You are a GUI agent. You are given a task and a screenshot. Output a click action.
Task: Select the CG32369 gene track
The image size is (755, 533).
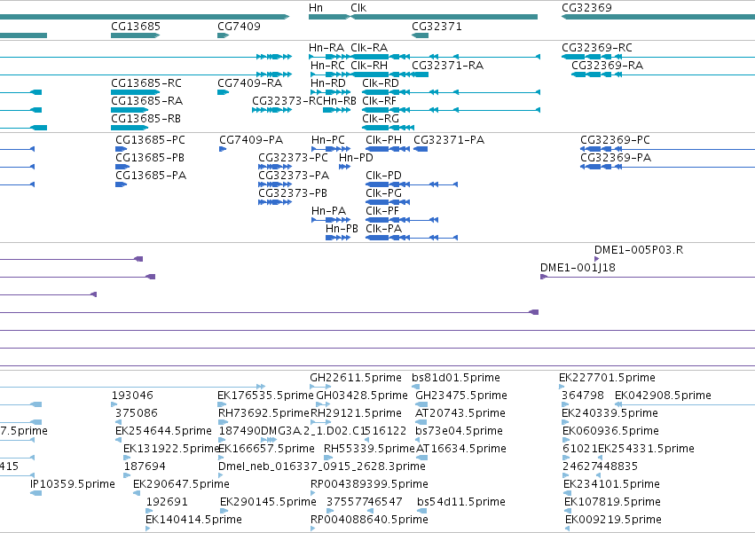coord(657,17)
